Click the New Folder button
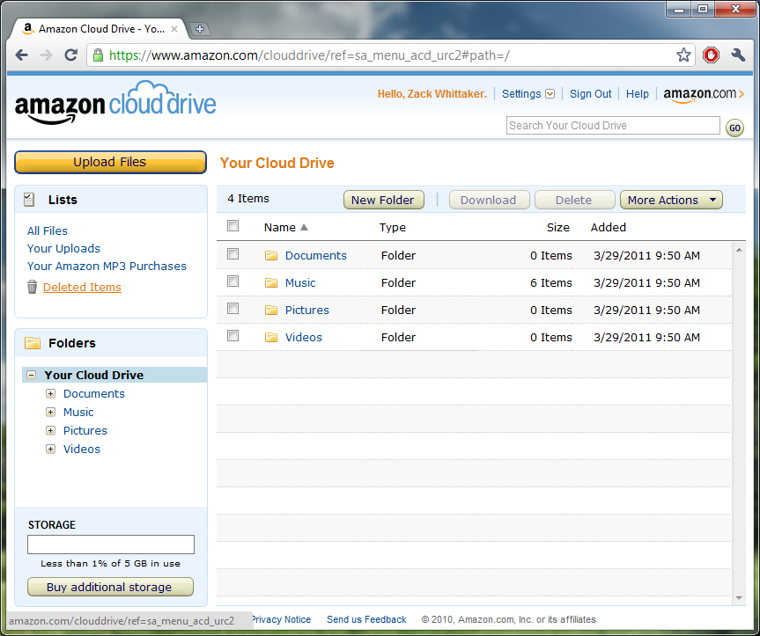The image size is (760, 636). (x=383, y=200)
